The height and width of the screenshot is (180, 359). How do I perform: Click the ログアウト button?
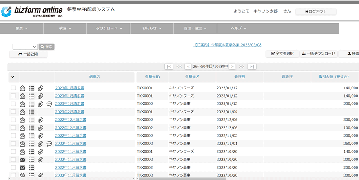pyautogui.click(x=316, y=11)
